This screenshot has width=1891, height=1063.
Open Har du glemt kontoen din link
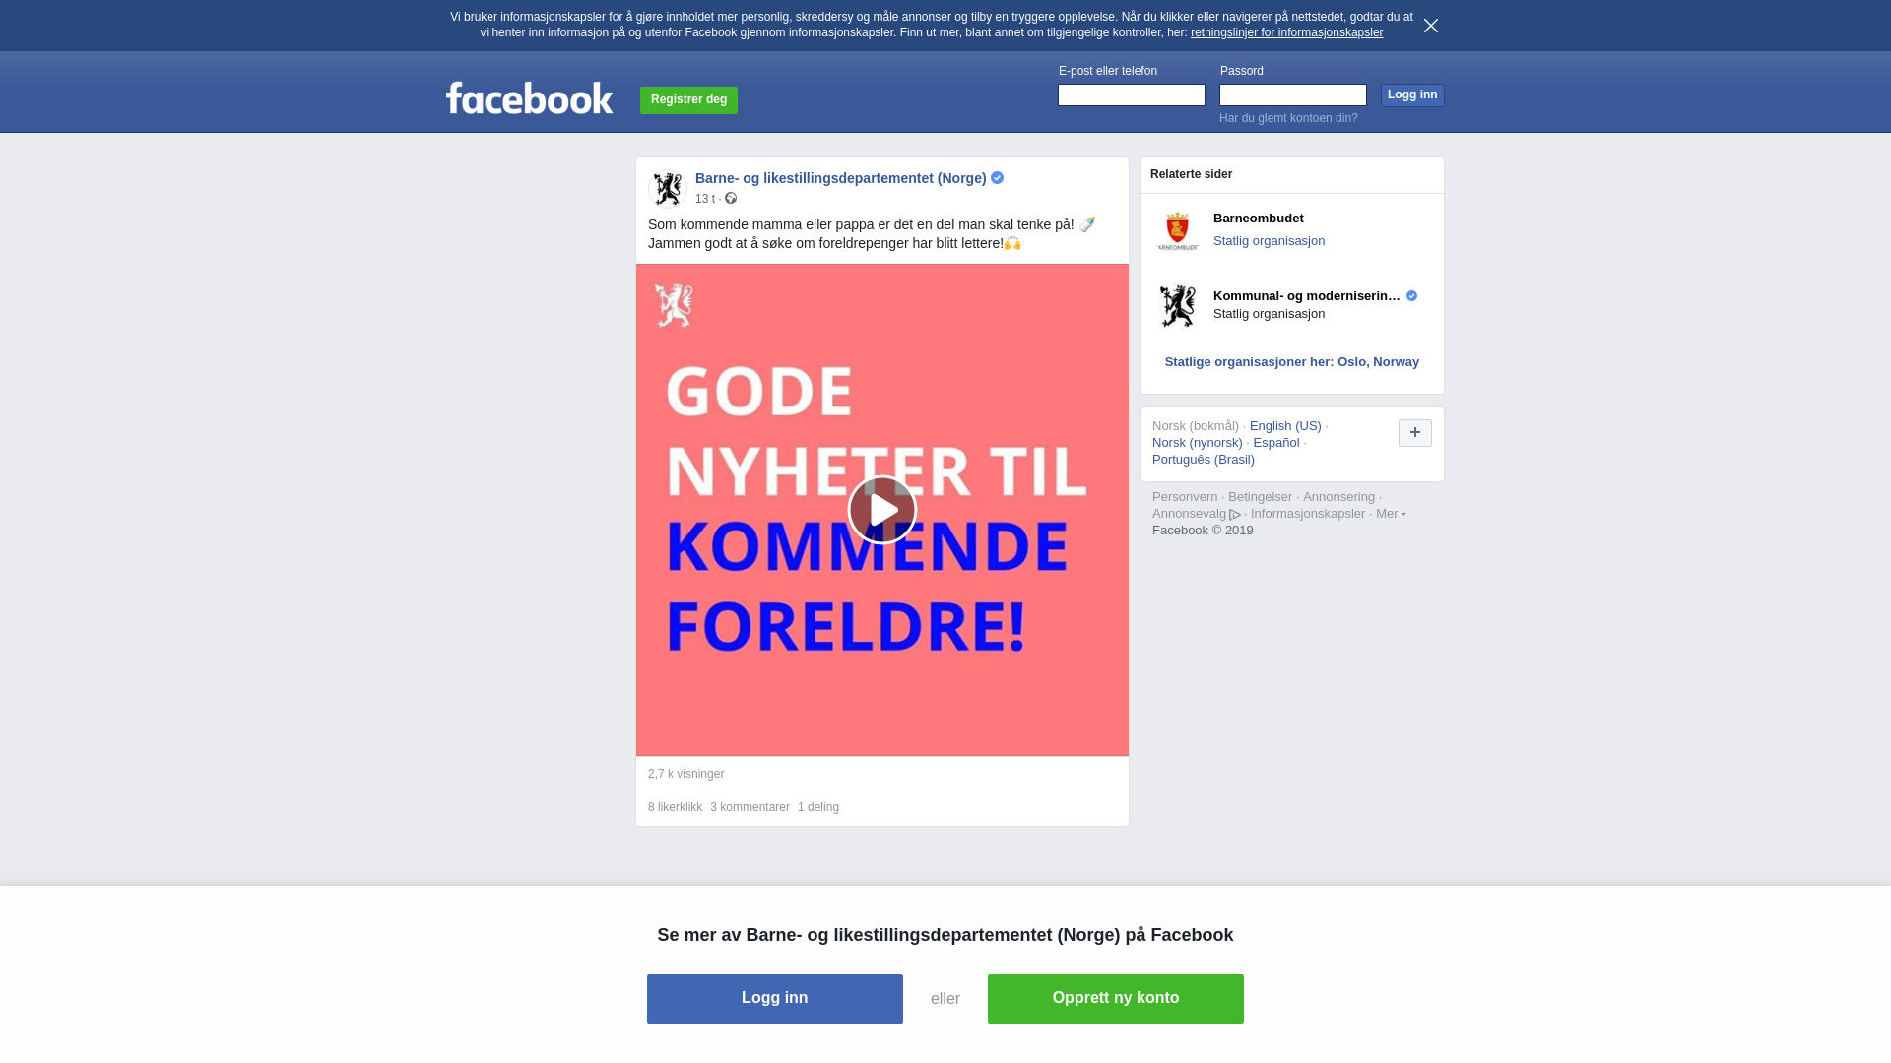1288,118
